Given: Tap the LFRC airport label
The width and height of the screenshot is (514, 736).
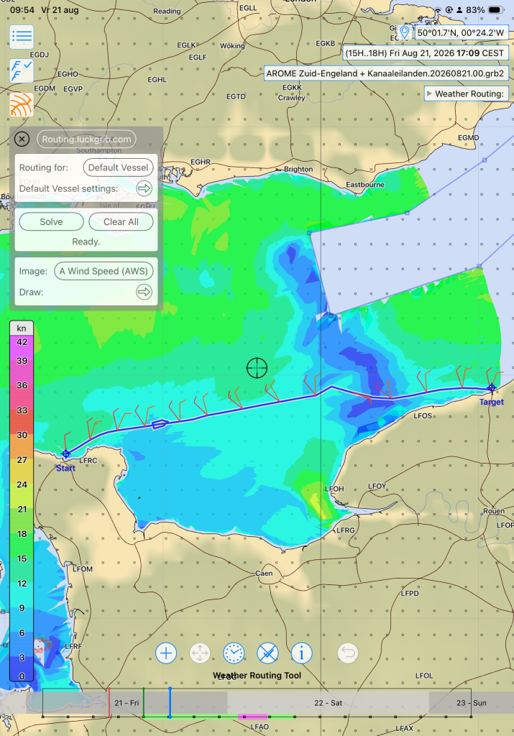Looking at the screenshot, I should coord(88,461).
